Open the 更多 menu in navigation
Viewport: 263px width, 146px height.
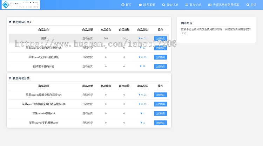click(253, 5)
